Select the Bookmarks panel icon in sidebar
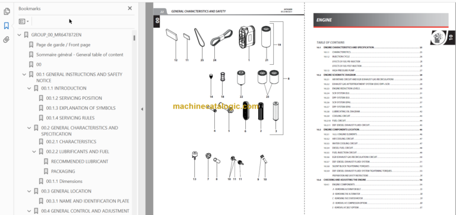Screen dimensions: 456x215 click(x=7, y=26)
